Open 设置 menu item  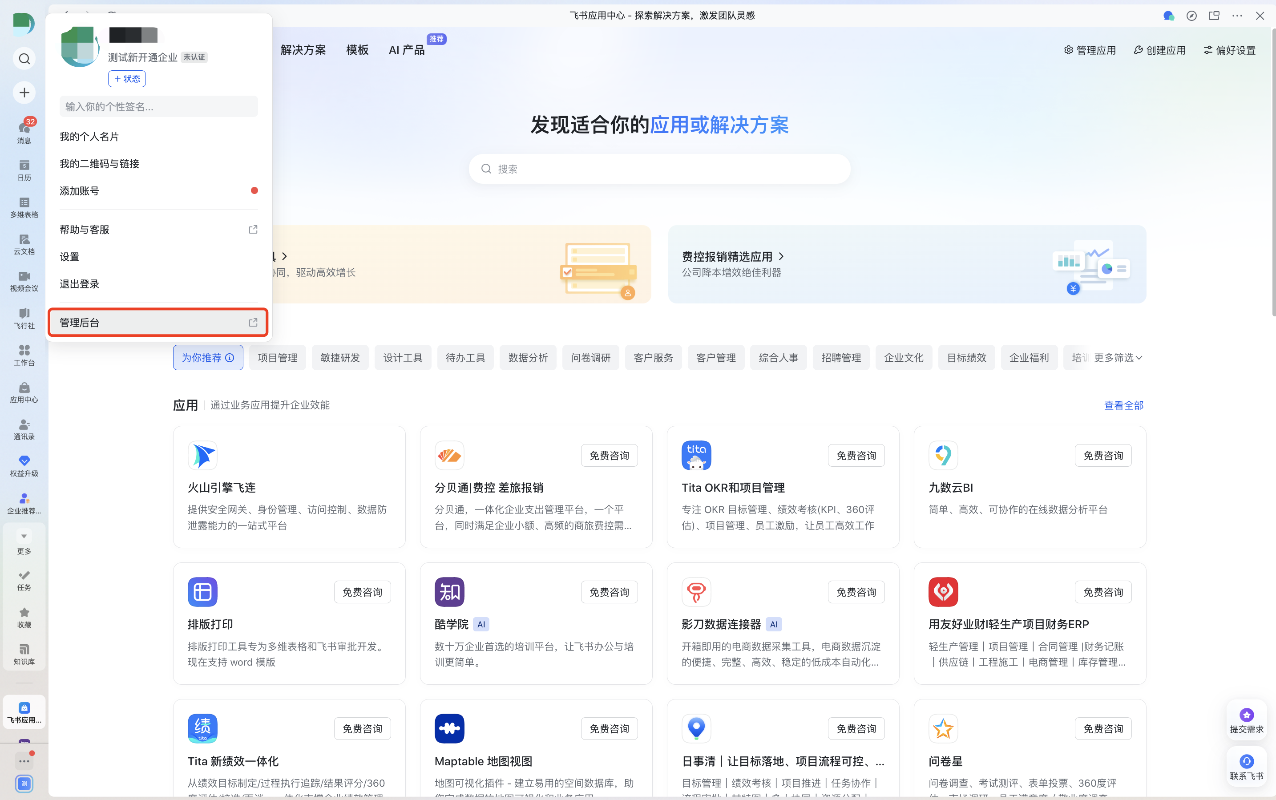[159, 257]
